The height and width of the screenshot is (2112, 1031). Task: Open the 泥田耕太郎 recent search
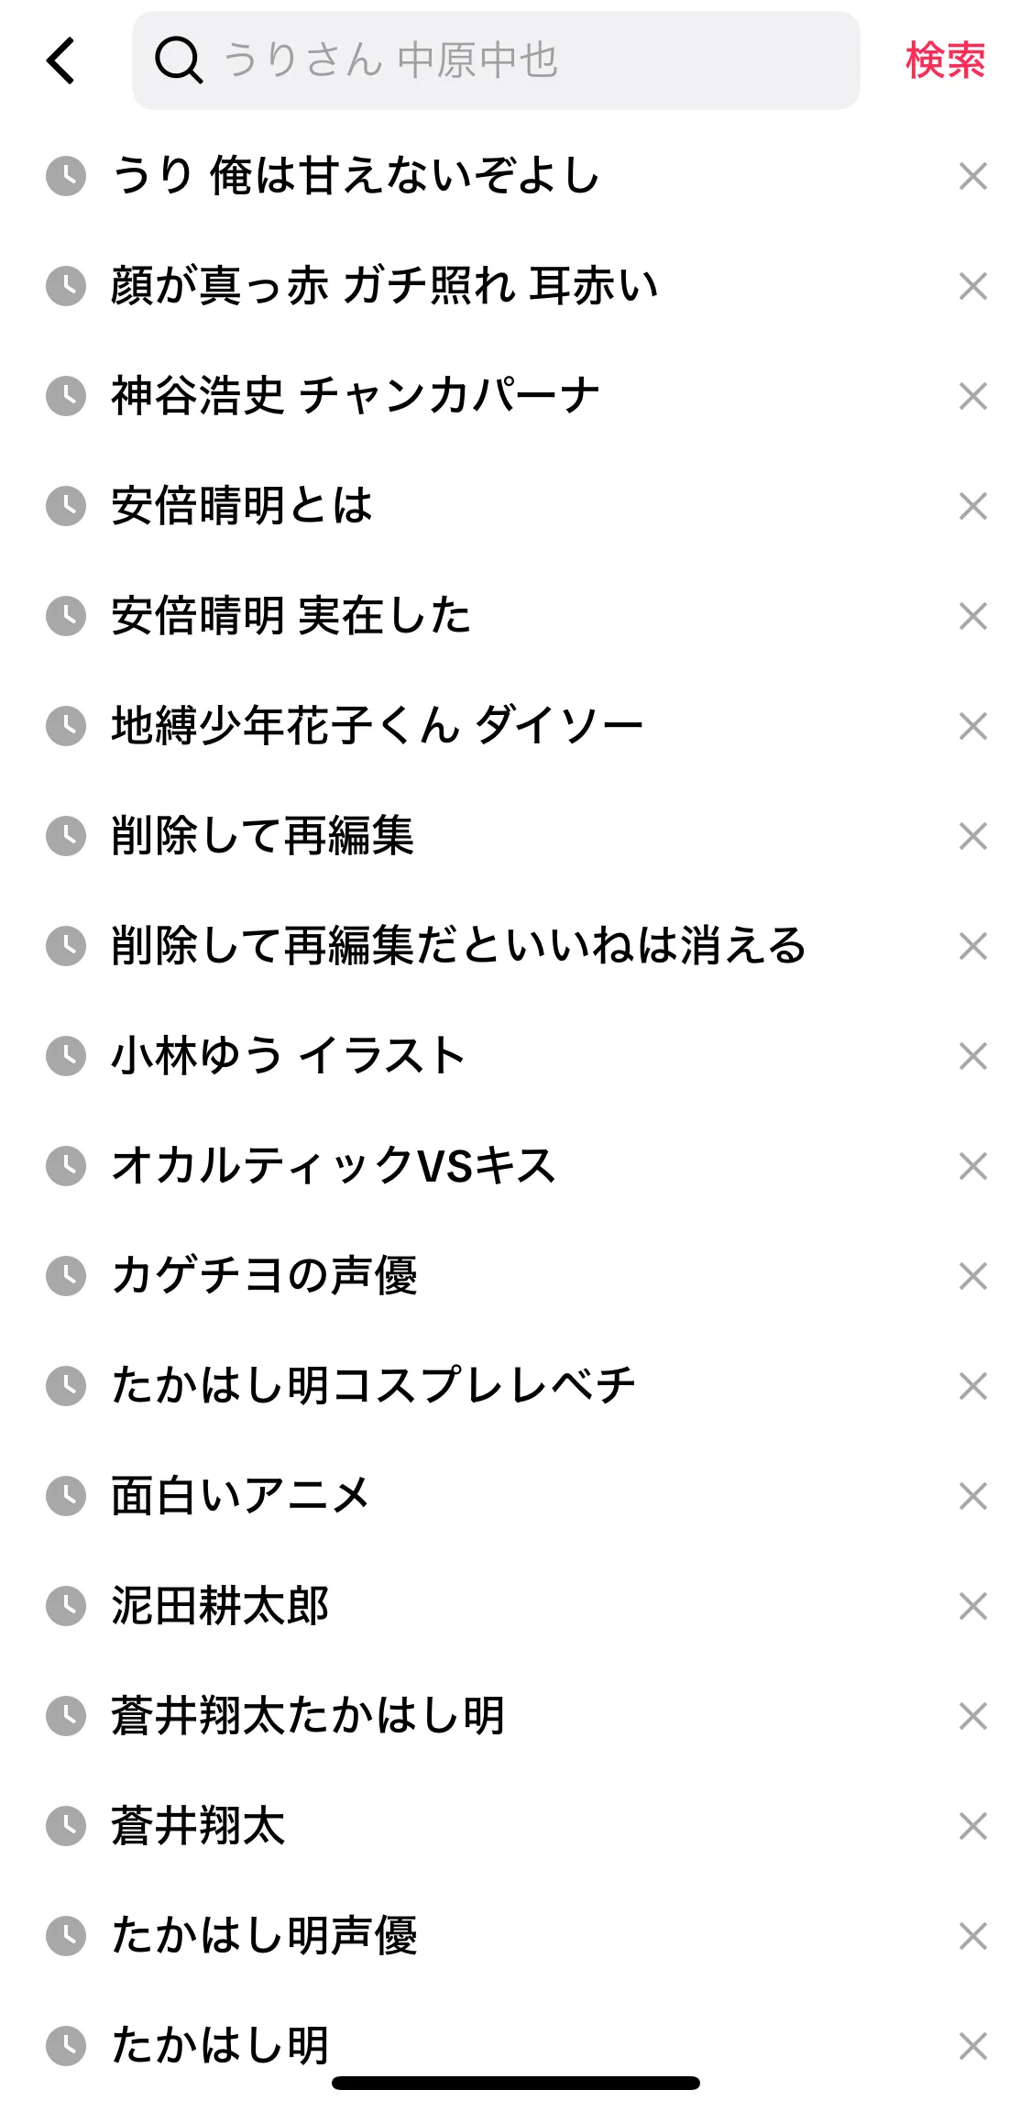[220, 1606]
